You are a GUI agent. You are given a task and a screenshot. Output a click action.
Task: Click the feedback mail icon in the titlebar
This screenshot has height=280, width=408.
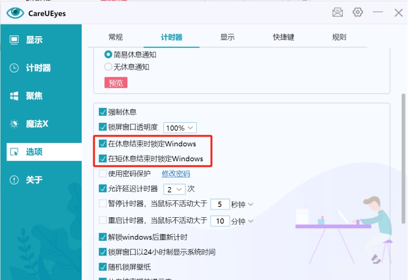point(337,13)
